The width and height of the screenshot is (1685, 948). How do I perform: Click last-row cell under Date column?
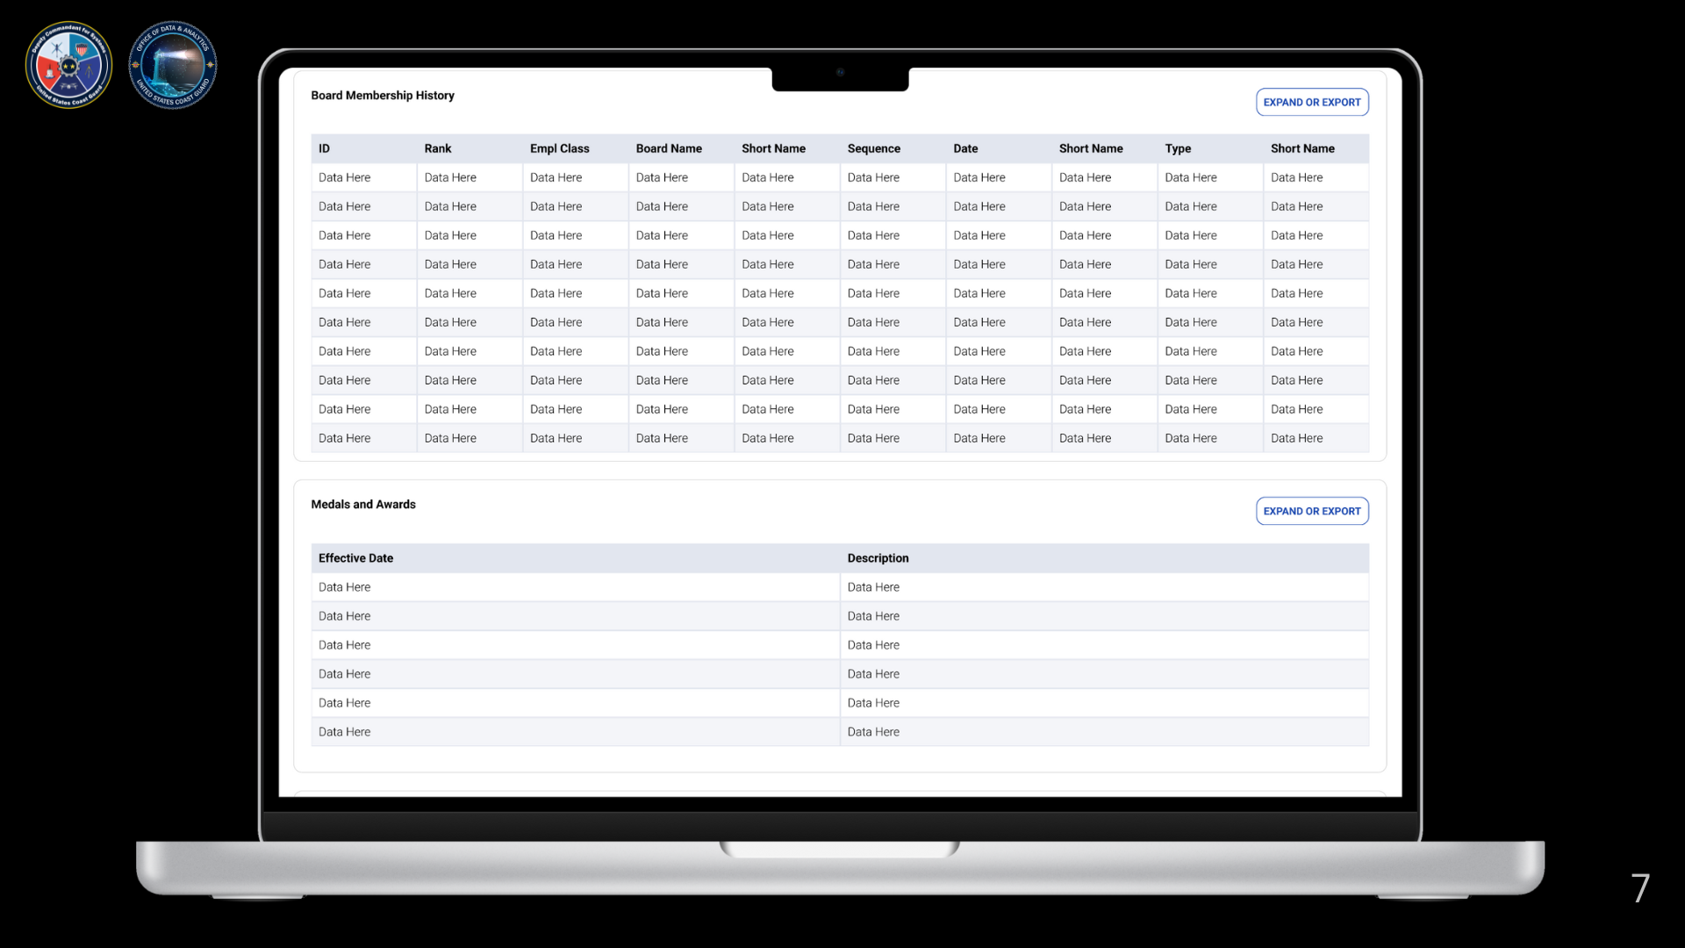999,438
